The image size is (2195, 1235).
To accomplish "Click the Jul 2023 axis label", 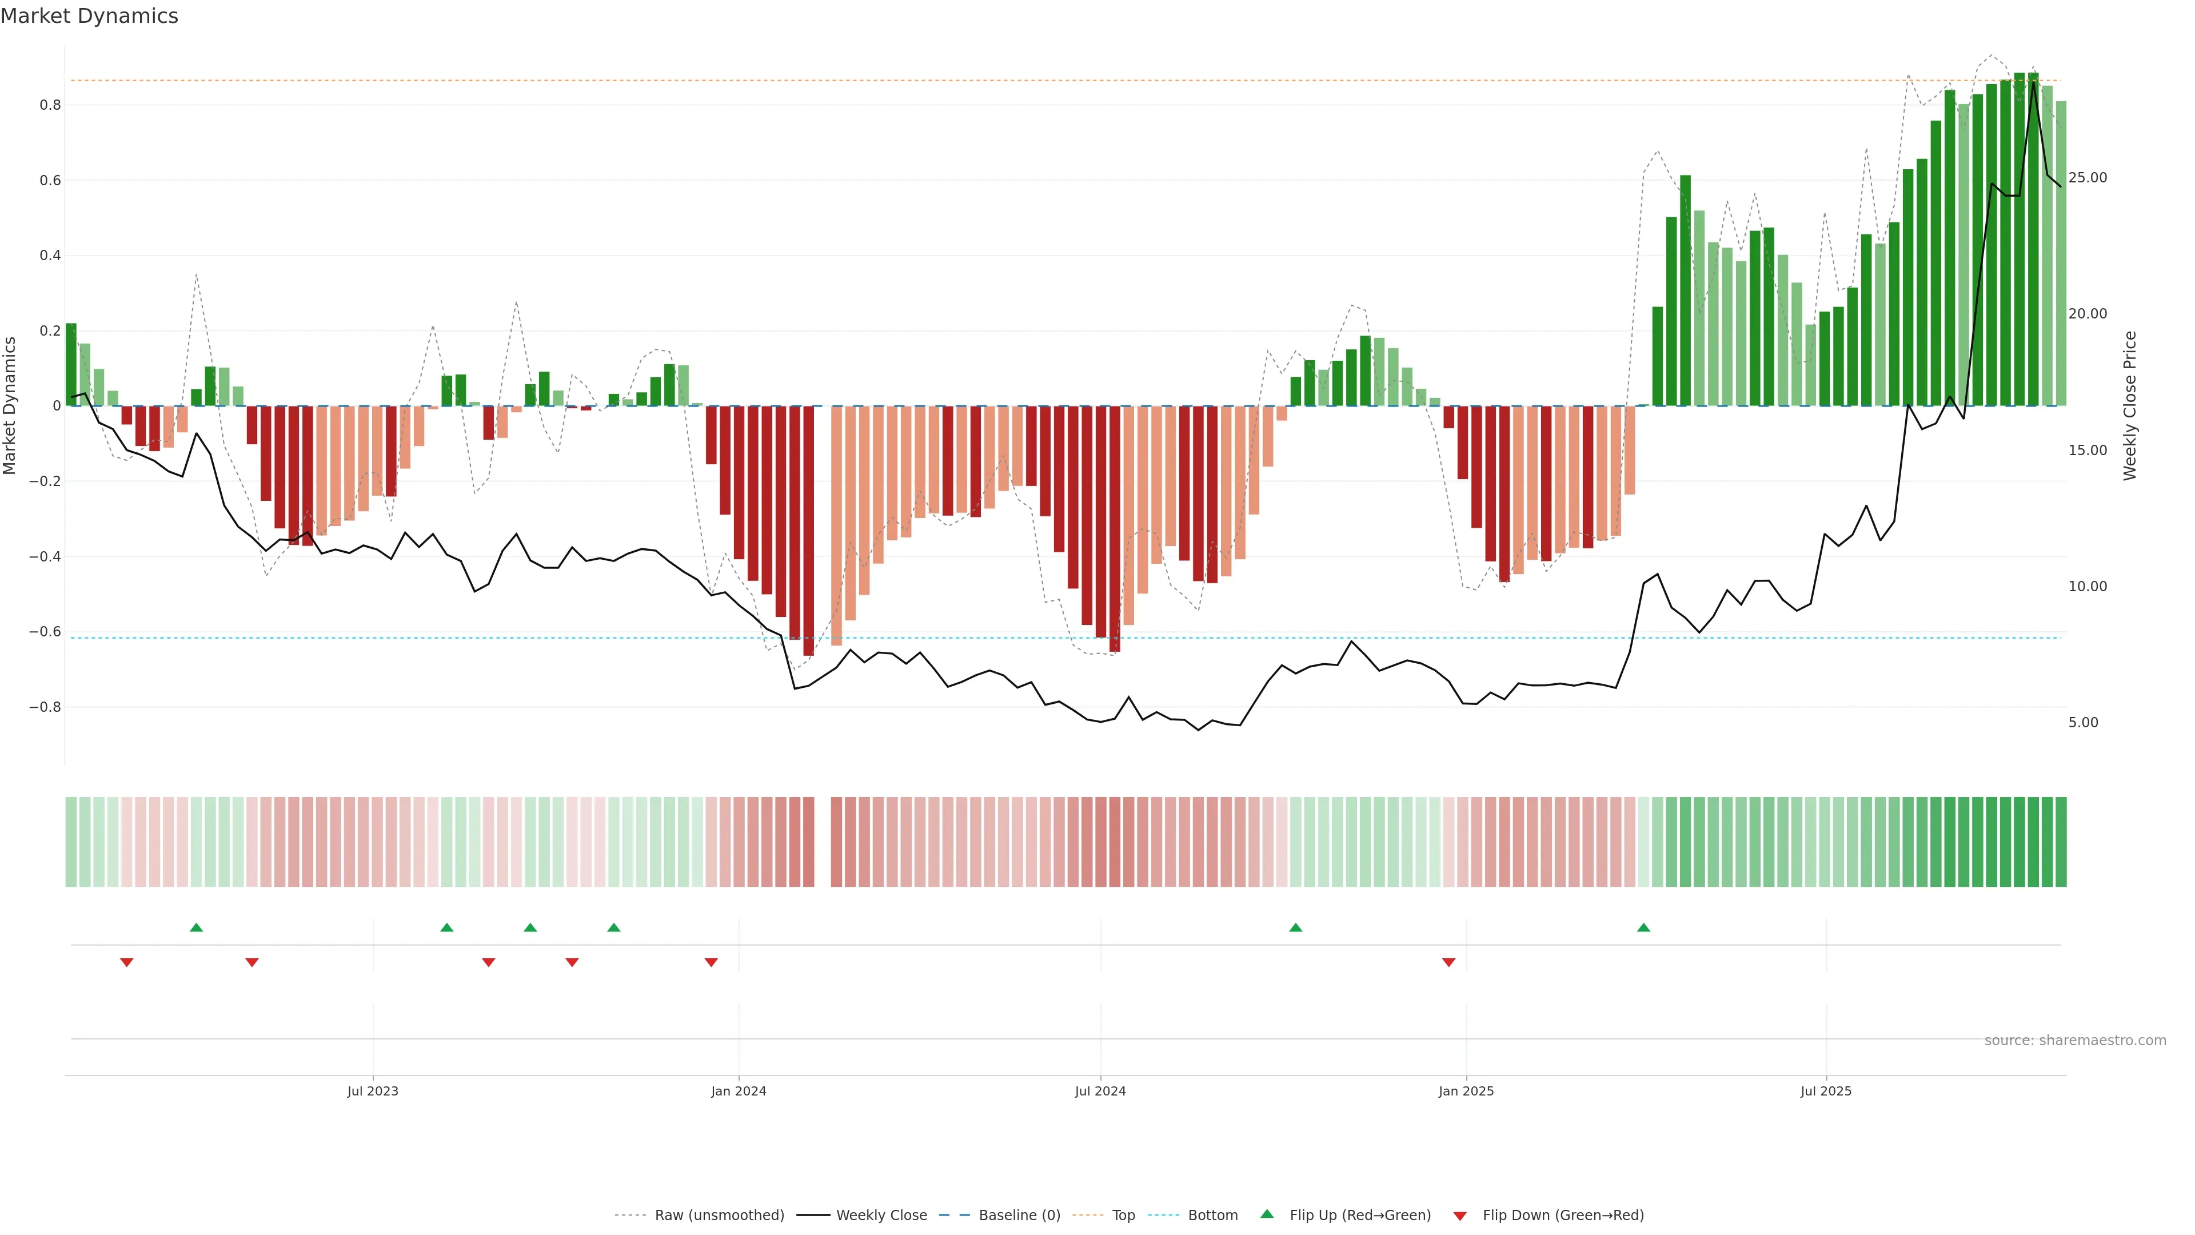I will tap(372, 1091).
